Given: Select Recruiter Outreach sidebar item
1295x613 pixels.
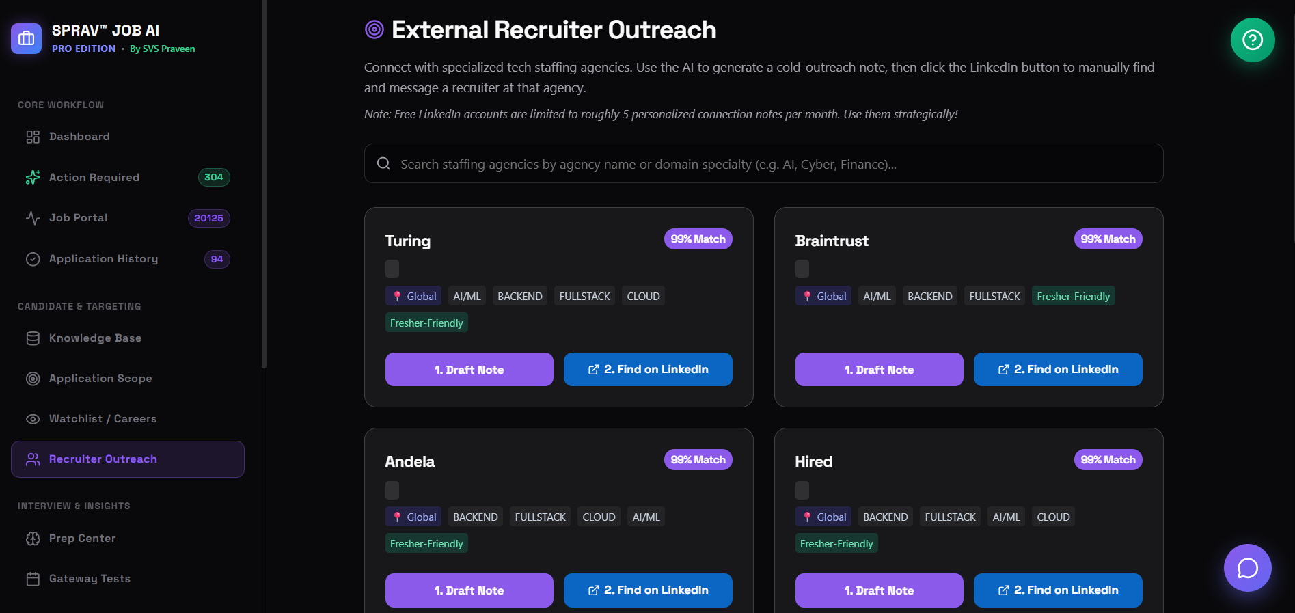Looking at the screenshot, I should click(x=128, y=459).
